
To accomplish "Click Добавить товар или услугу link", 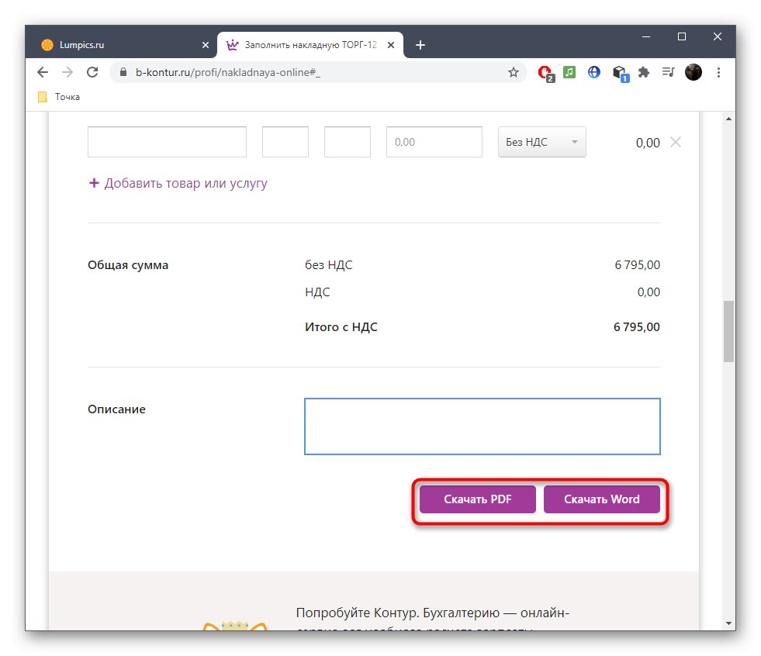I will (x=178, y=183).
